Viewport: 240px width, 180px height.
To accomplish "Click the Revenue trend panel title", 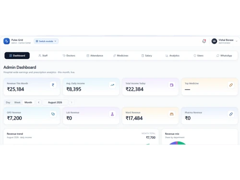I will (x=15, y=134).
